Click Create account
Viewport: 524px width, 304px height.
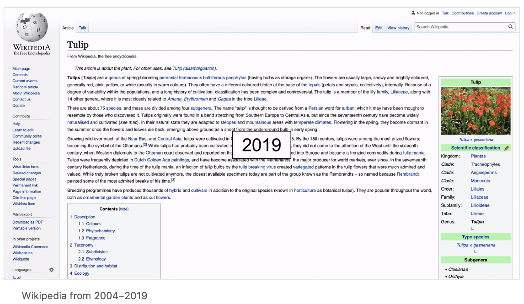(x=490, y=13)
